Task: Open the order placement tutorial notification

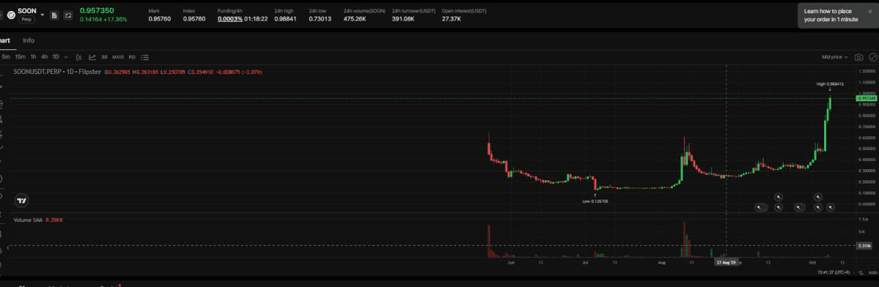Action: [x=830, y=15]
